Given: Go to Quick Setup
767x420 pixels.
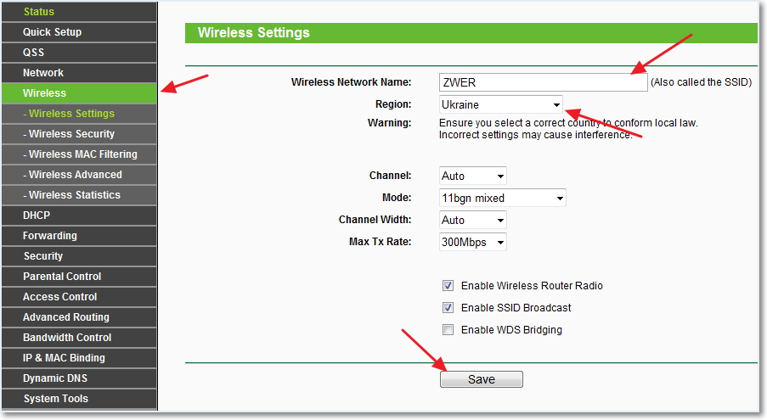Looking at the screenshot, I should (79, 31).
